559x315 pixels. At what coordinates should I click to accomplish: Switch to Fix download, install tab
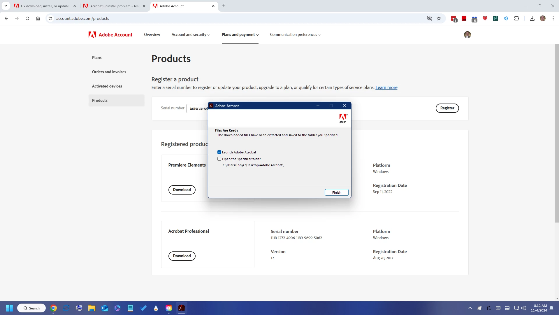pos(45,6)
